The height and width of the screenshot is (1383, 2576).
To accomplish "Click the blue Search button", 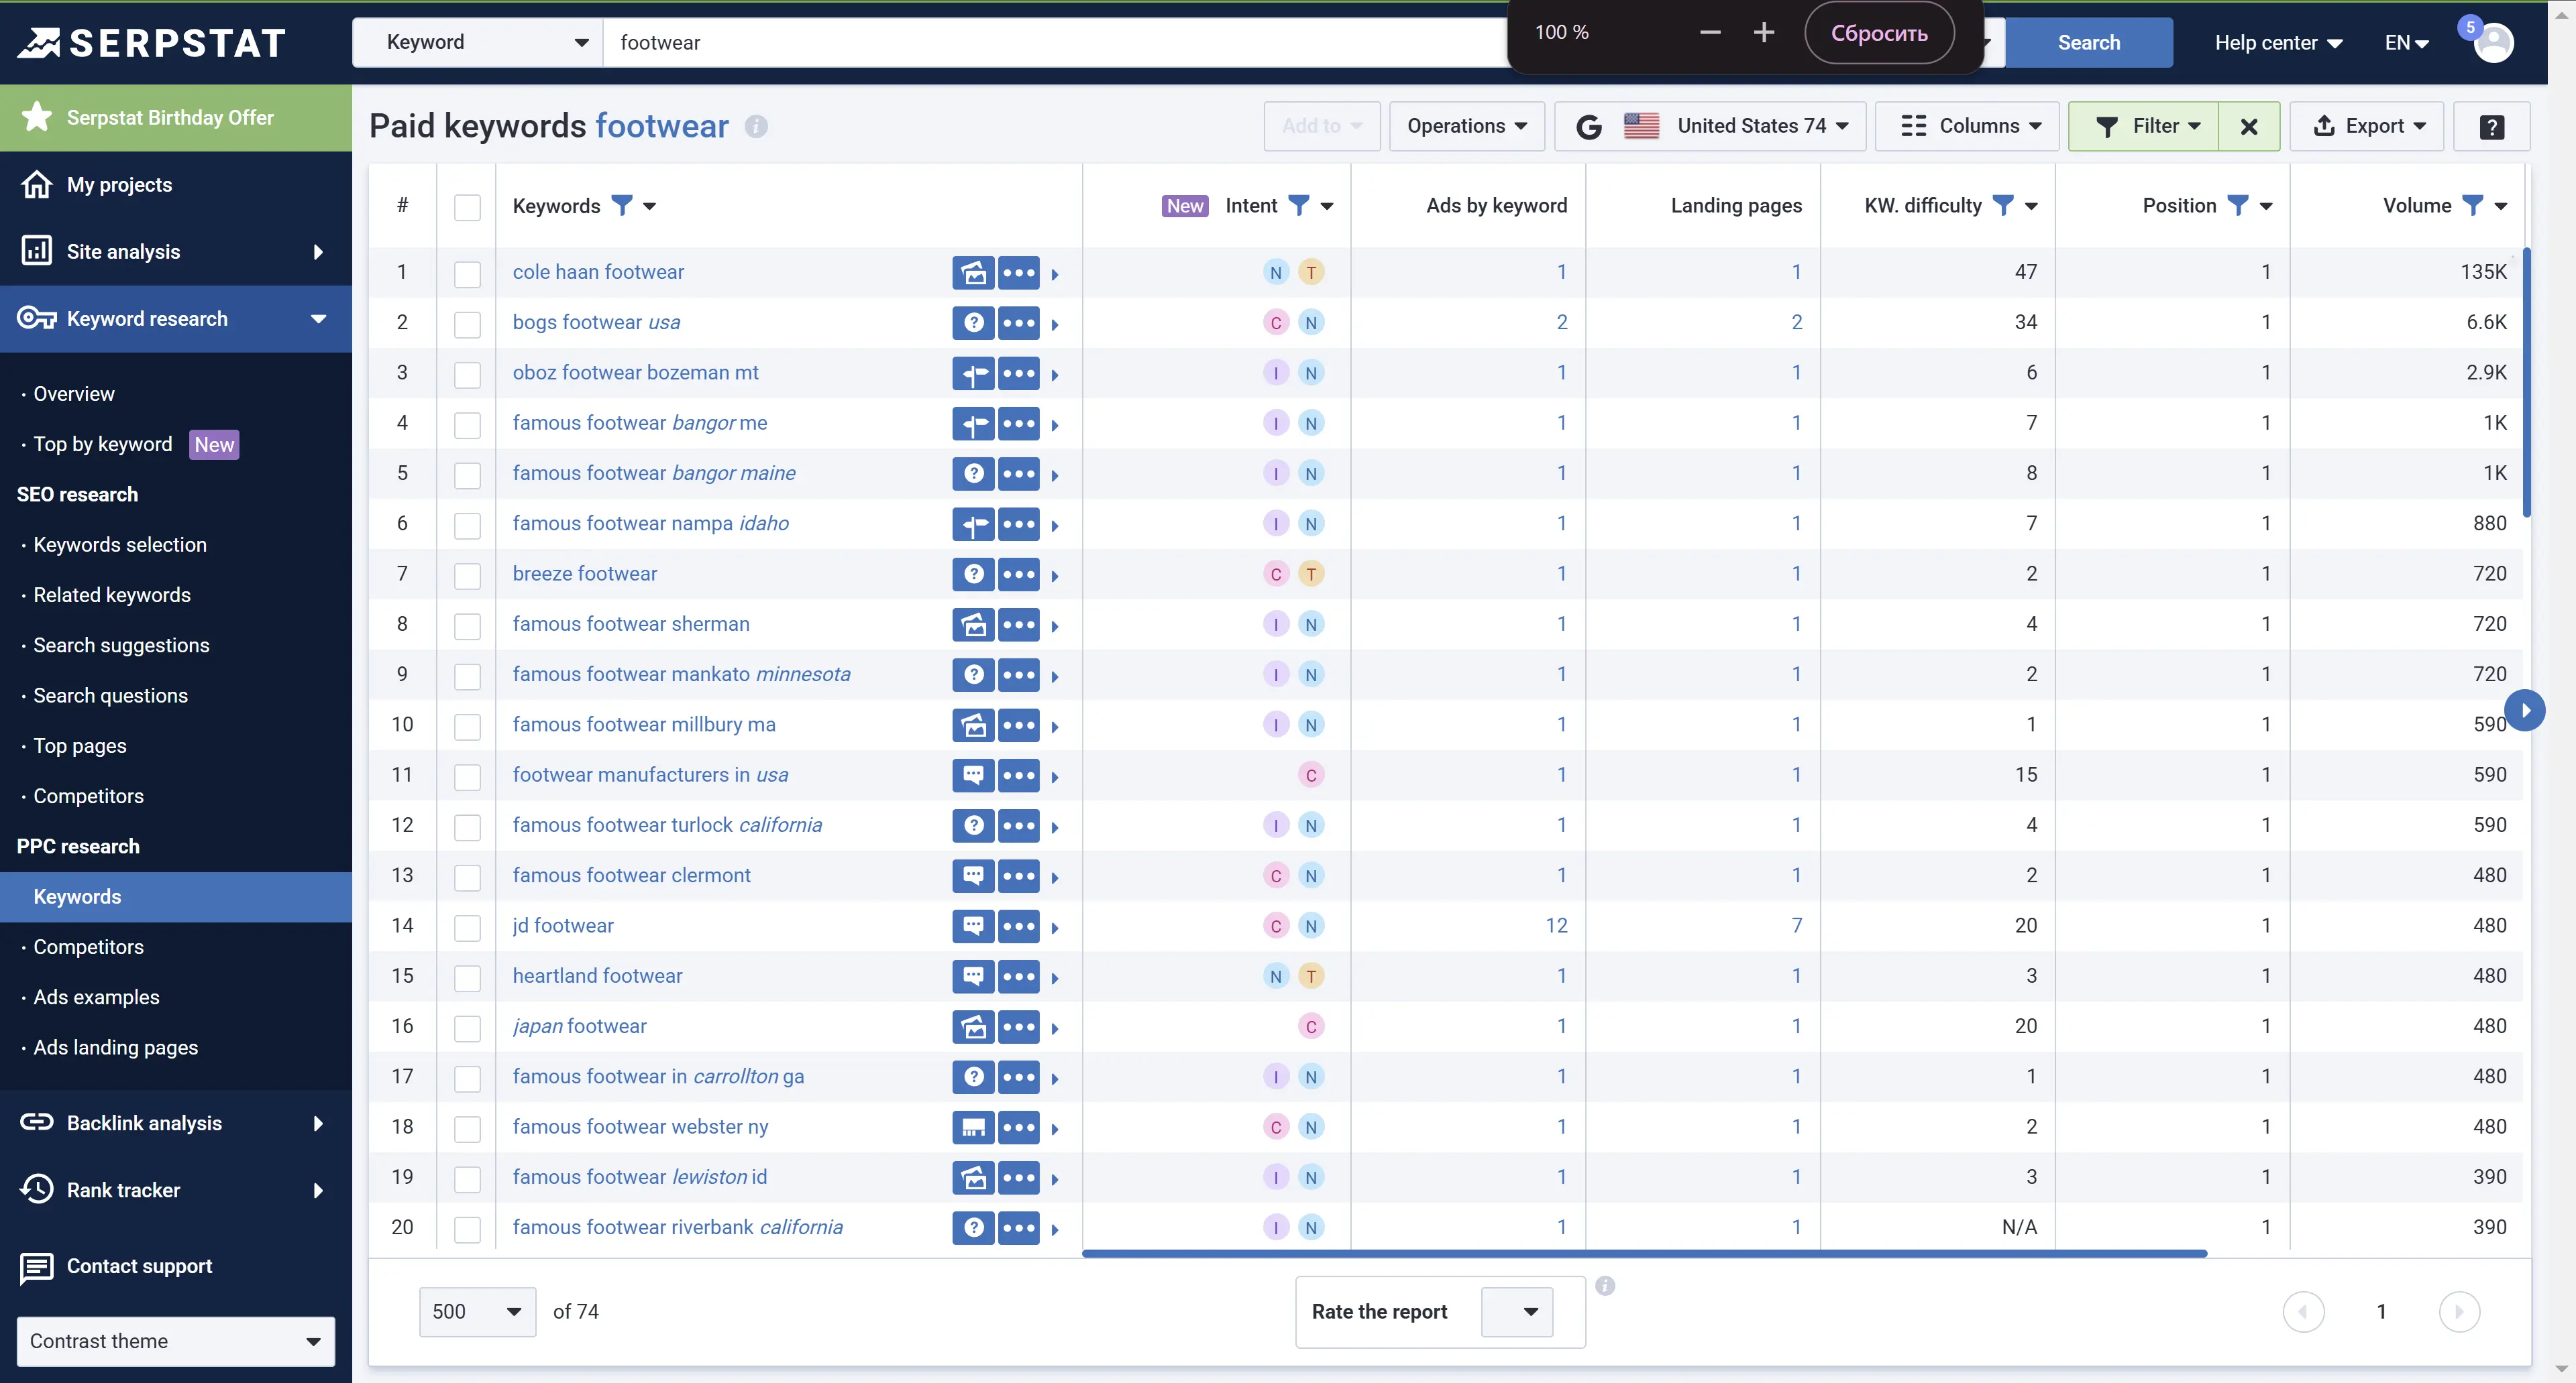I will tap(2089, 42).
